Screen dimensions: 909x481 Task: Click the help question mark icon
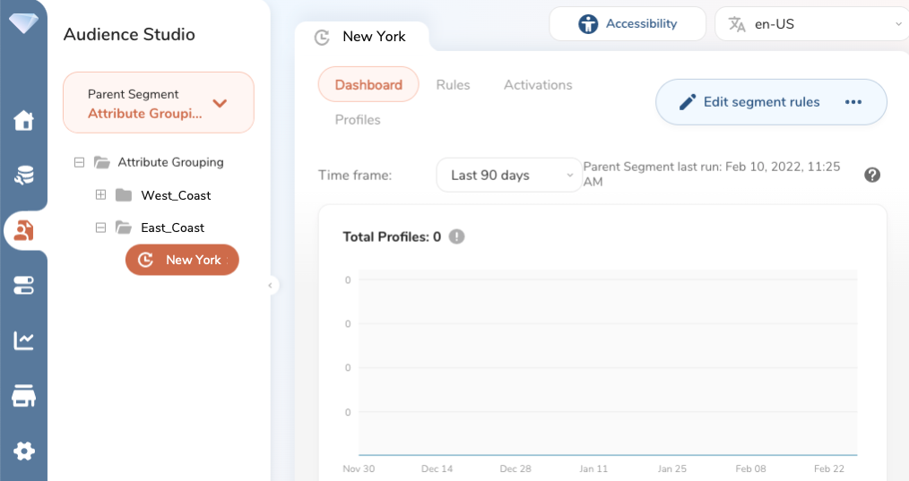coord(871,175)
